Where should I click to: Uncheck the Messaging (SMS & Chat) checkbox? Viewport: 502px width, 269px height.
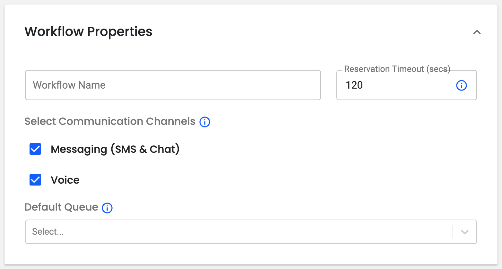(35, 149)
